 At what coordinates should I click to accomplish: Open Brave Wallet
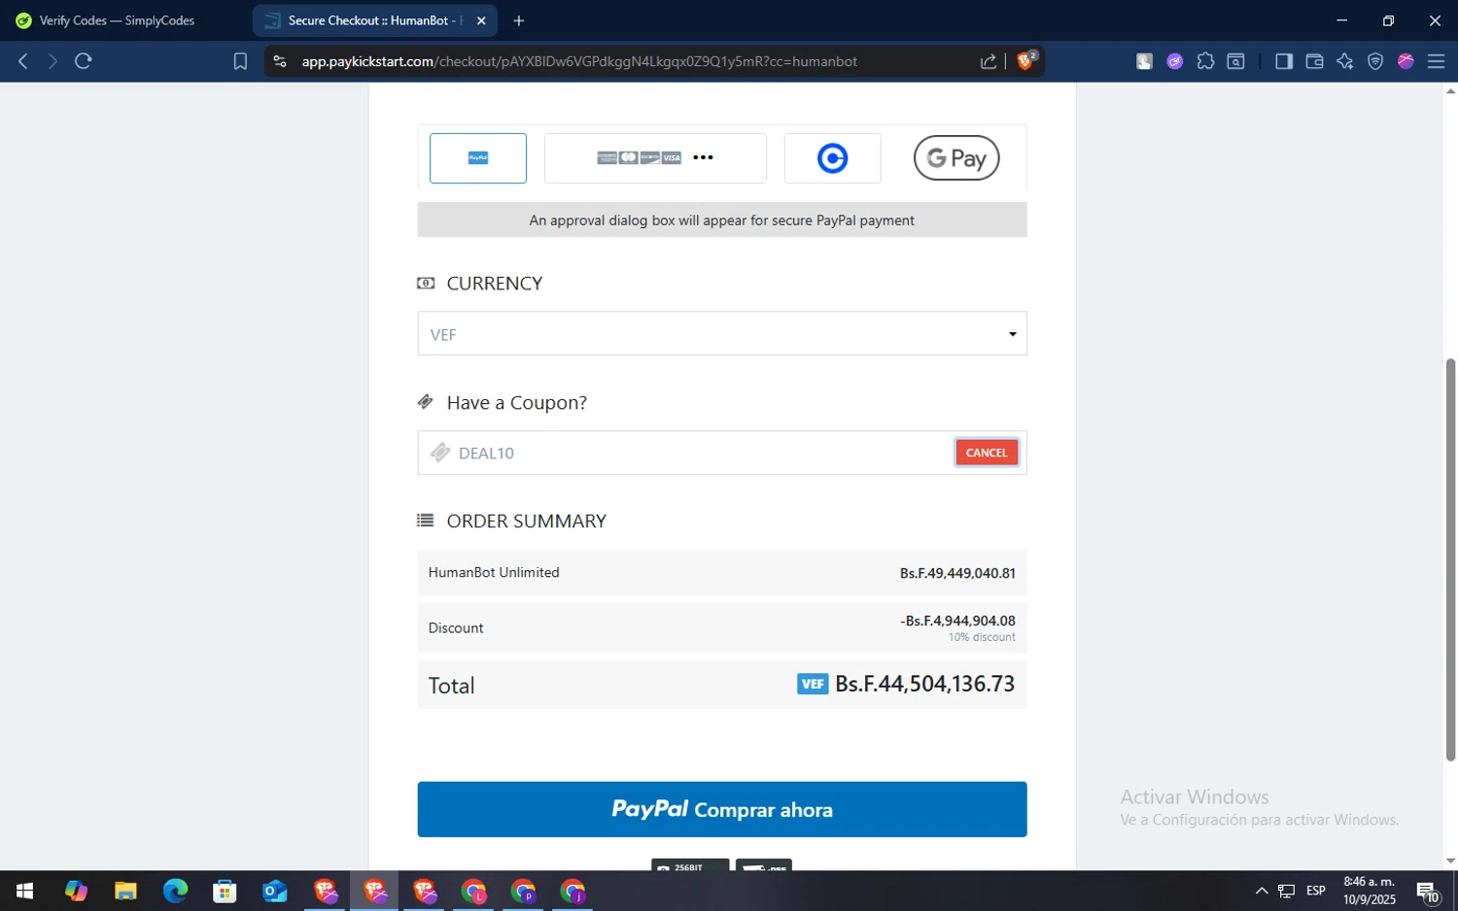pyautogui.click(x=1314, y=61)
